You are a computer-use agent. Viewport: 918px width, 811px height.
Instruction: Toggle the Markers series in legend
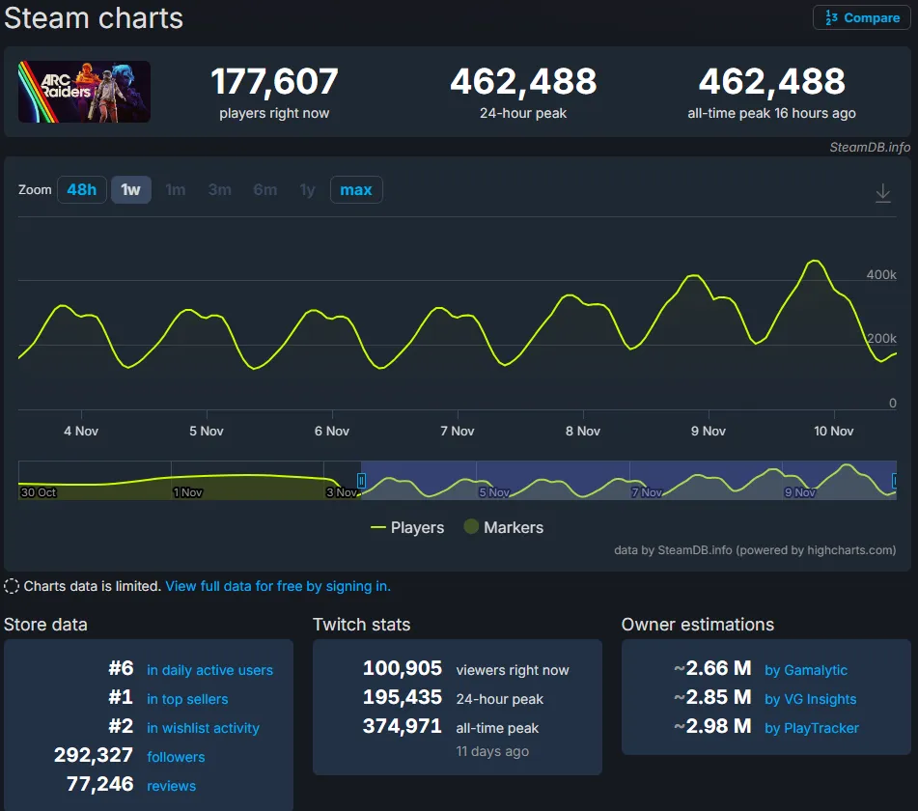[x=503, y=528]
